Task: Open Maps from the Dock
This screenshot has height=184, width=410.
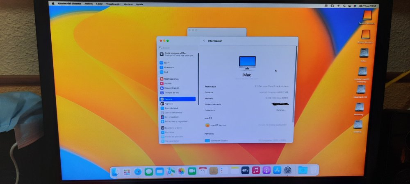Action: [171, 171]
